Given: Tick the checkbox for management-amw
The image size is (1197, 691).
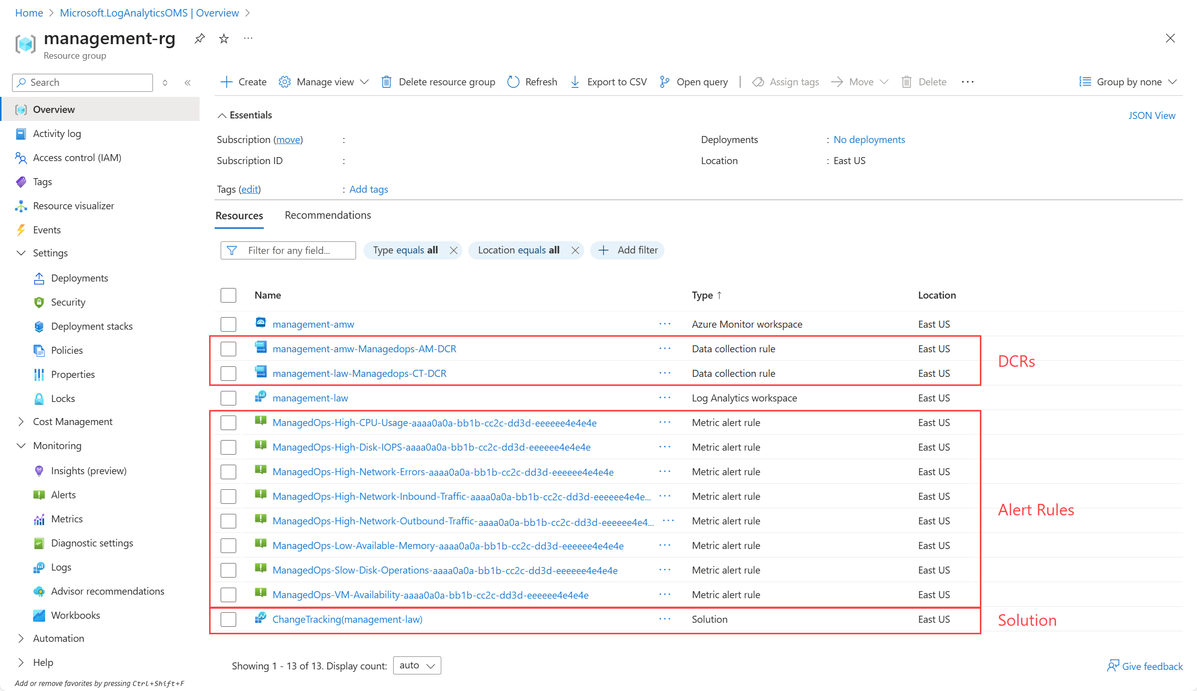Looking at the screenshot, I should [x=228, y=324].
